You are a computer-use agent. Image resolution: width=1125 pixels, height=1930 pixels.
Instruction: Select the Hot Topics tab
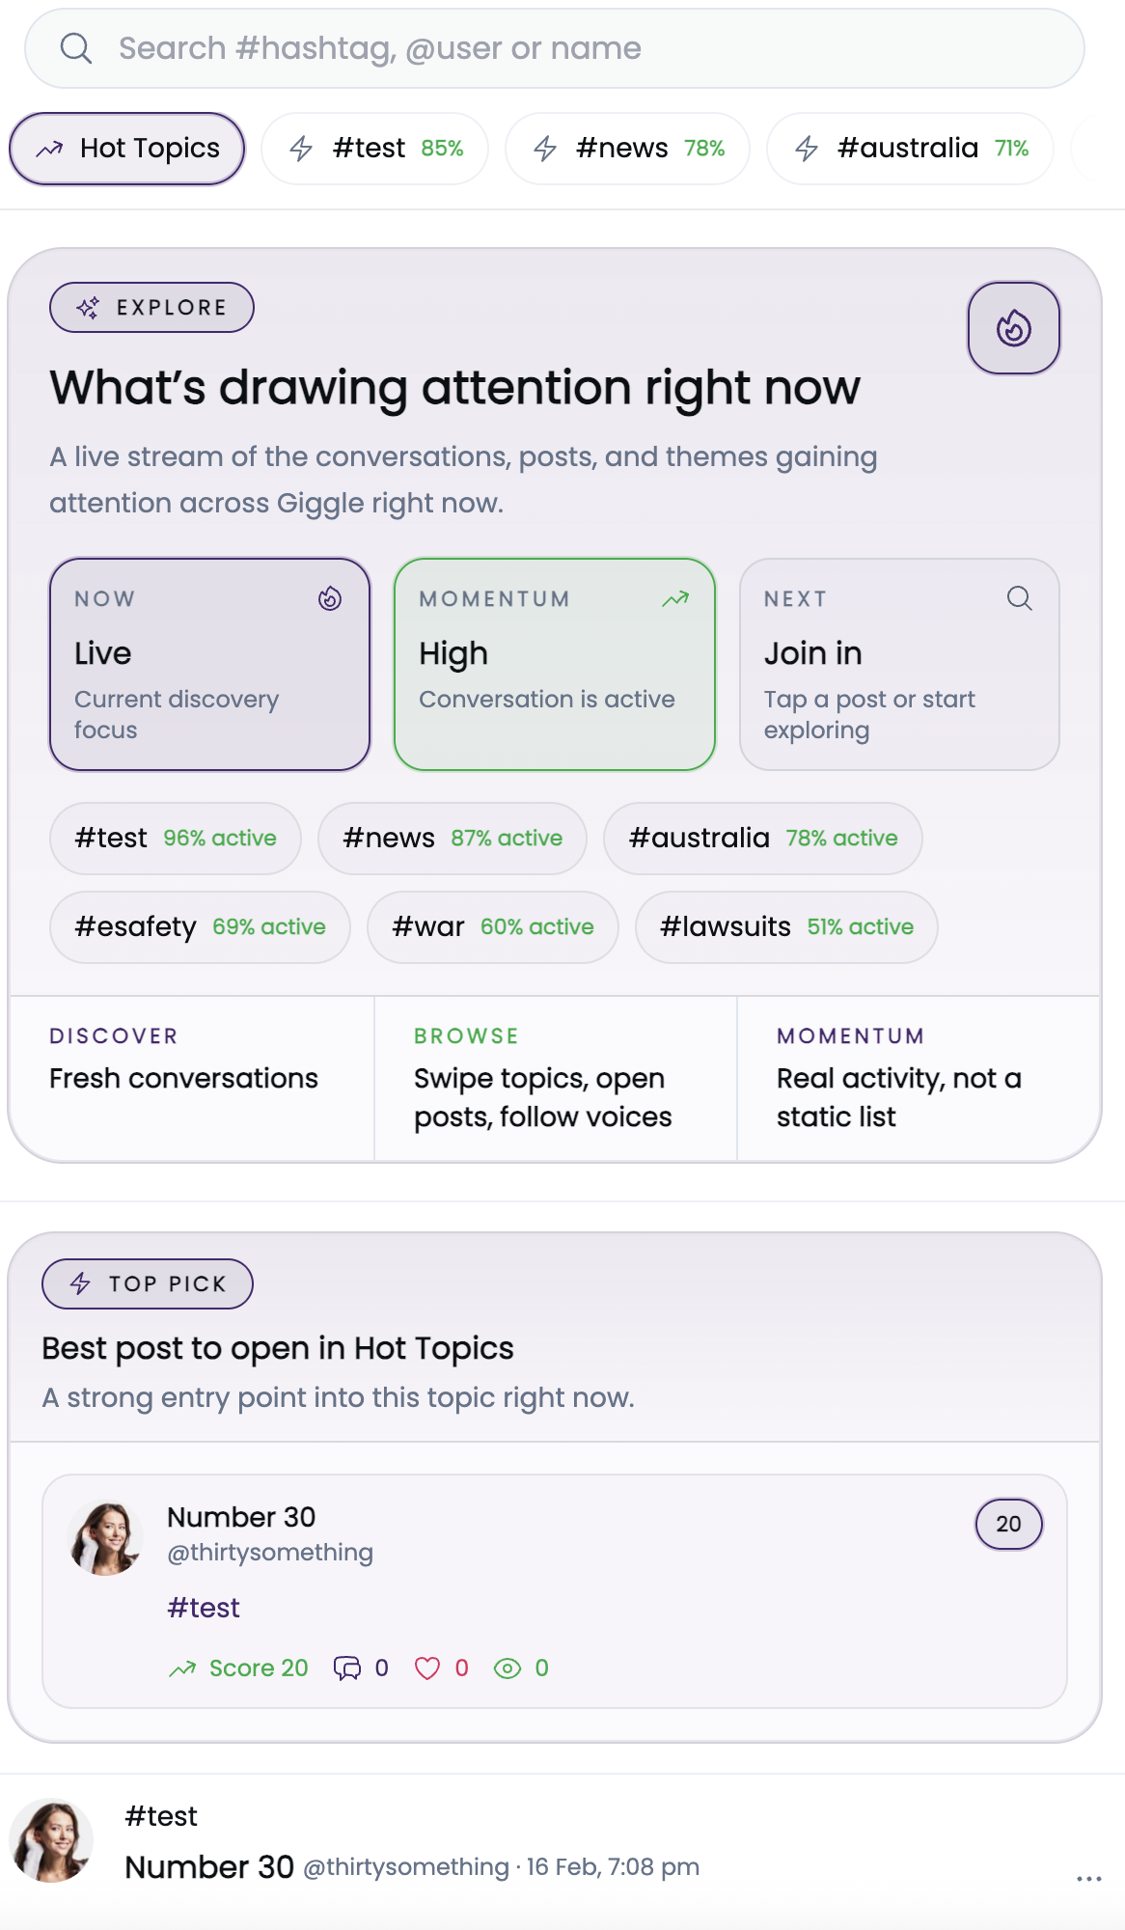click(x=126, y=148)
